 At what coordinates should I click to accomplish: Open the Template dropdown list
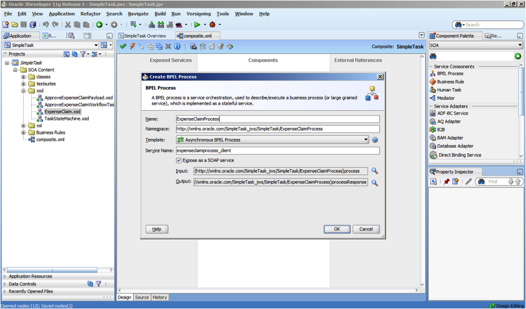click(366, 140)
